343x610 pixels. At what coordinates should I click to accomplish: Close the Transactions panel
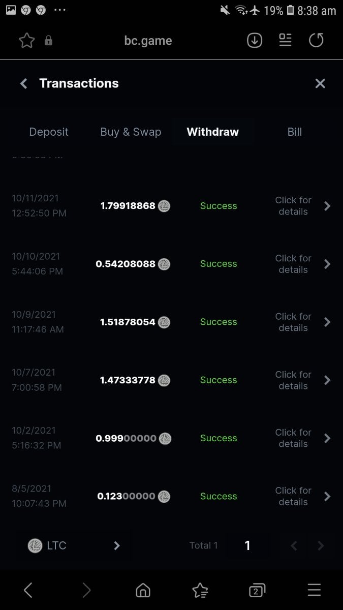click(x=320, y=83)
